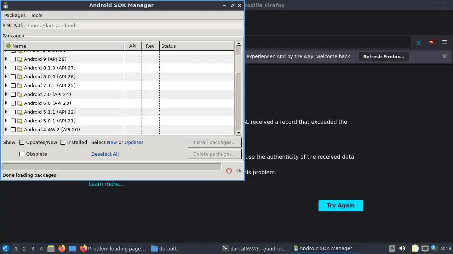The height and width of the screenshot is (254, 453).
Task: Click the red stop icon beside progress bar
Action: (x=229, y=171)
